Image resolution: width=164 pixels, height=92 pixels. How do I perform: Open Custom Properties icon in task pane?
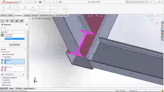(x=162, y=37)
